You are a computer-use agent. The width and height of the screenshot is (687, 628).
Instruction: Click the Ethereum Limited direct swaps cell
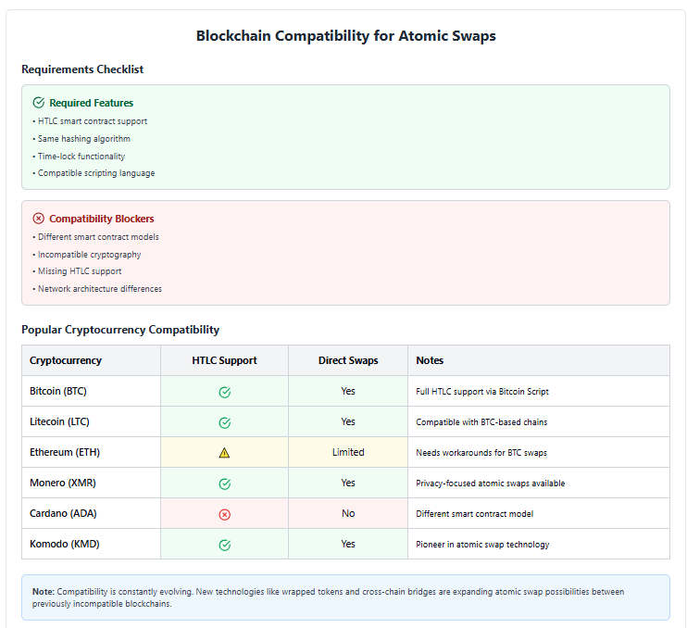348,452
